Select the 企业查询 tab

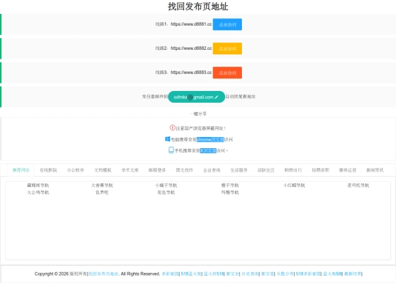[212, 170]
